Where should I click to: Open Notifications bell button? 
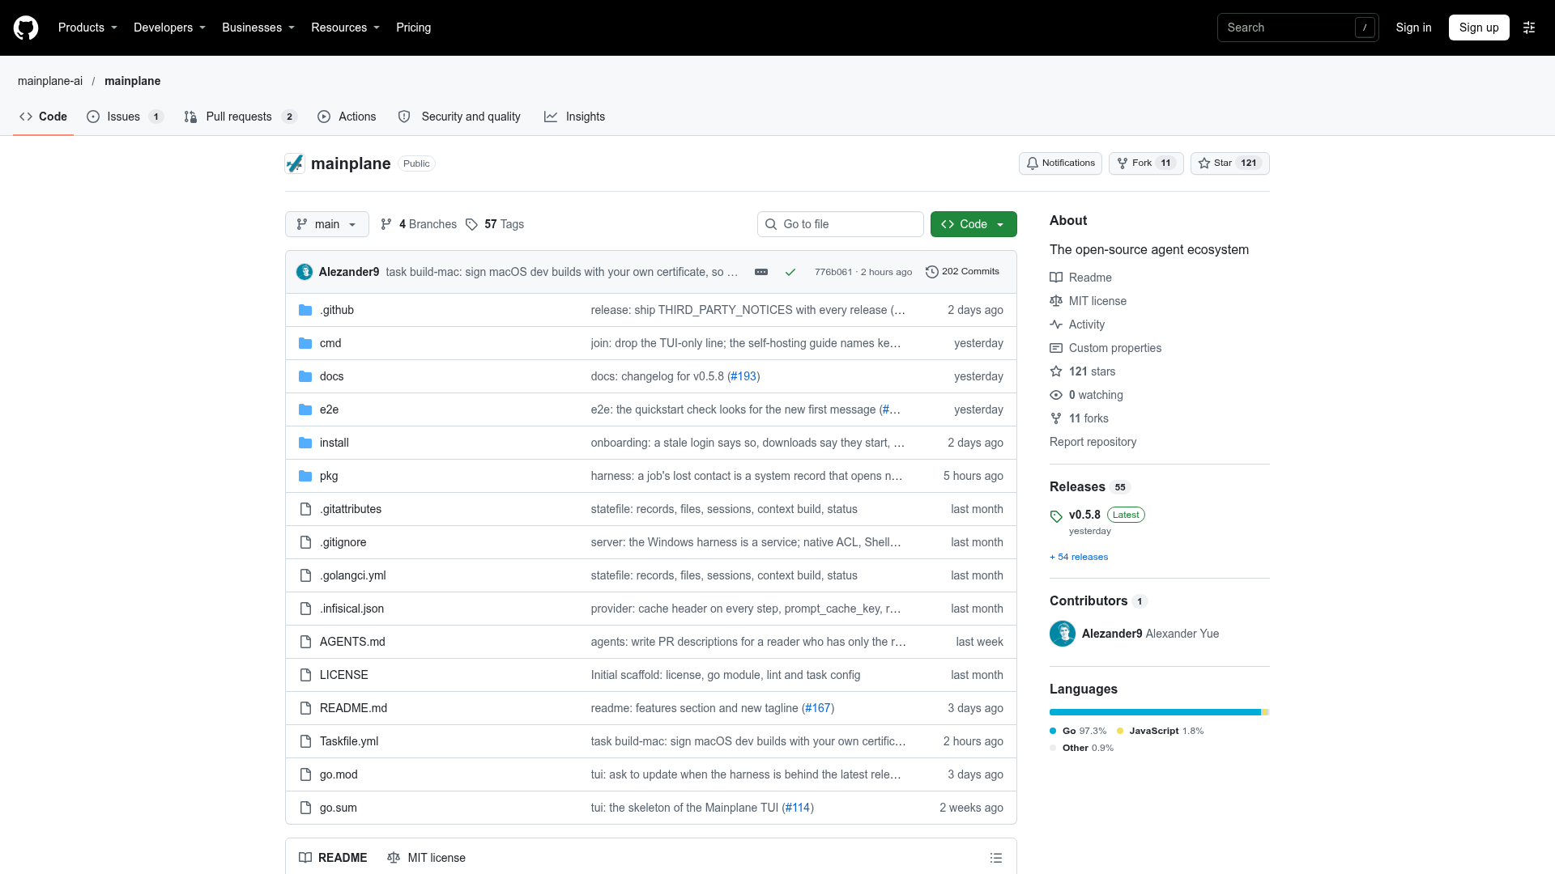pos(1060,163)
